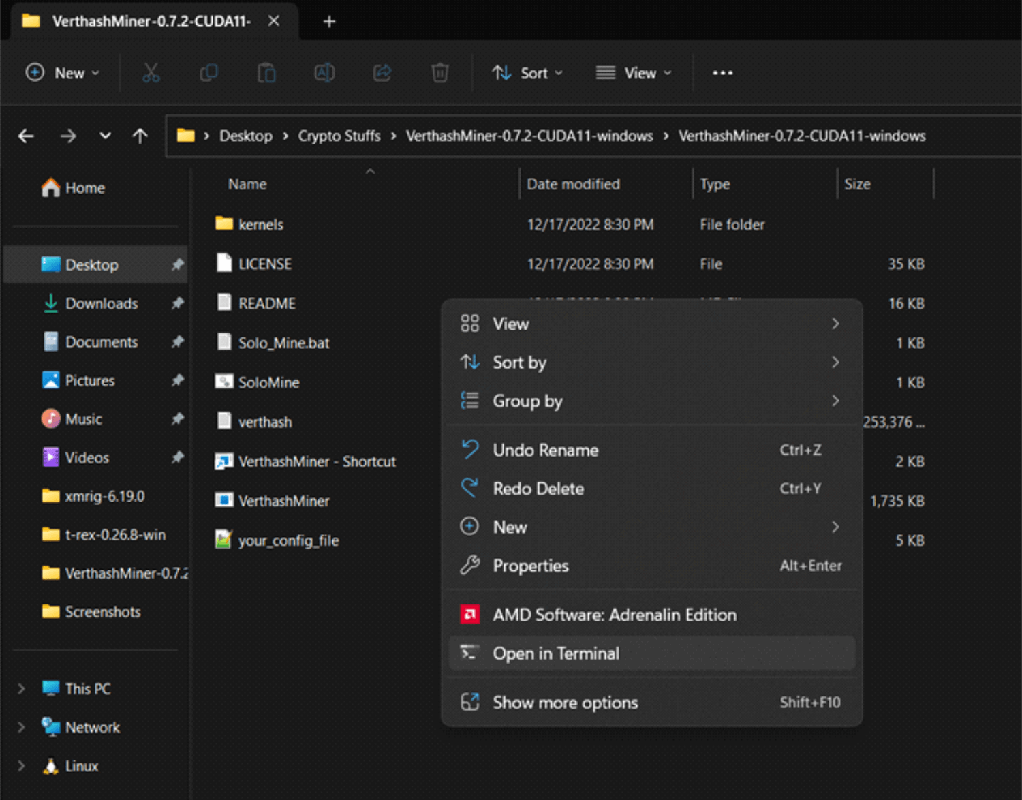
Task: Click the Share icon in toolbar
Action: coord(382,73)
